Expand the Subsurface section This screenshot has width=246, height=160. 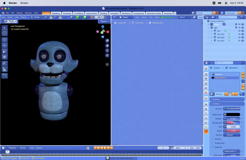tap(219, 143)
